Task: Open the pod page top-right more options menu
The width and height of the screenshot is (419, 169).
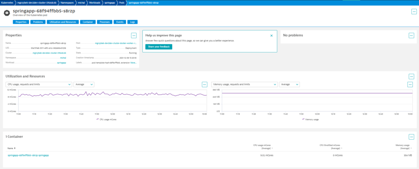Action: point(414,11)
